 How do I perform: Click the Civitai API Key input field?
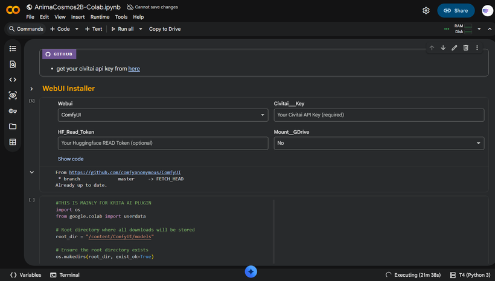(x=379, y=115)
